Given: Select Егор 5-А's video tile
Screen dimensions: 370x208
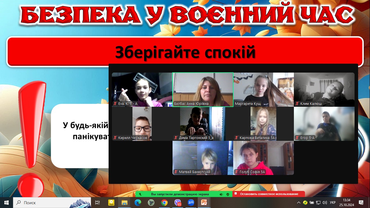Looking at the screenshot, I should click(324, 124).
